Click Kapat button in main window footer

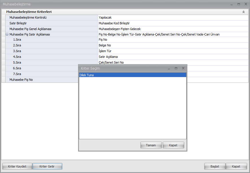pyautogui.click(x=236, y=166)
